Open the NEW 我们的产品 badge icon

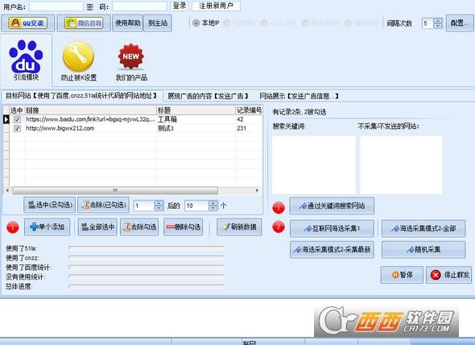pyautogui.click(x=131, y=56)
